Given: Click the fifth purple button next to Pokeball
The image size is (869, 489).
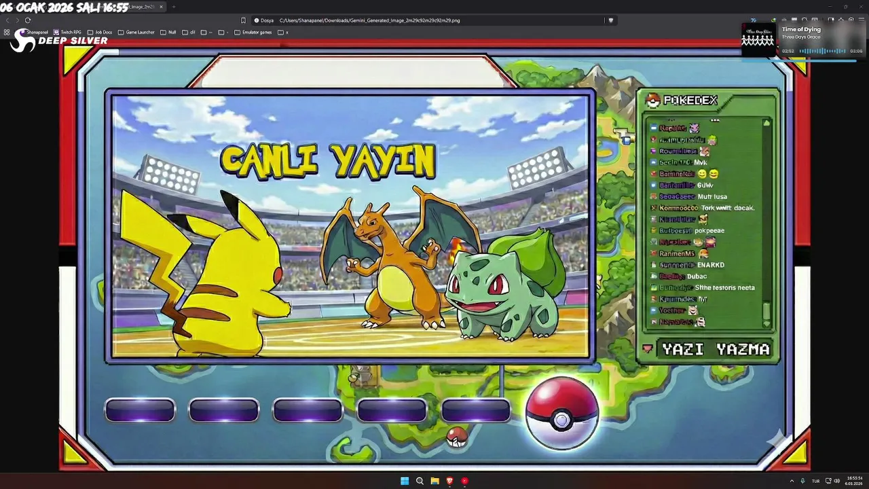Looking at the screenshot, I should (476, 410).
